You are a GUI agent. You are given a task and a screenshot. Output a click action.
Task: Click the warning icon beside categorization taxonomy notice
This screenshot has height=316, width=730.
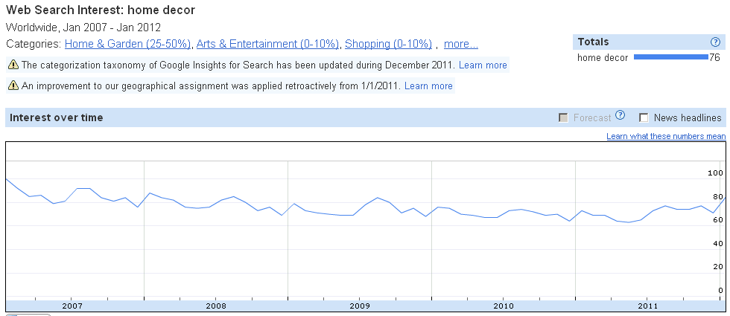click(x=13, y=65)
